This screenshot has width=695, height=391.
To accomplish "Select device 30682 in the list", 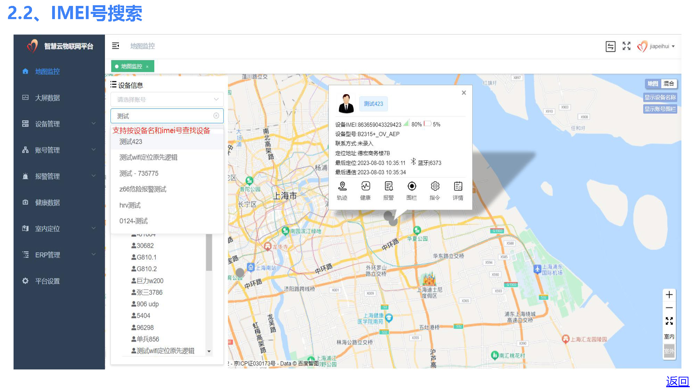I will click(x=142, y=246).
